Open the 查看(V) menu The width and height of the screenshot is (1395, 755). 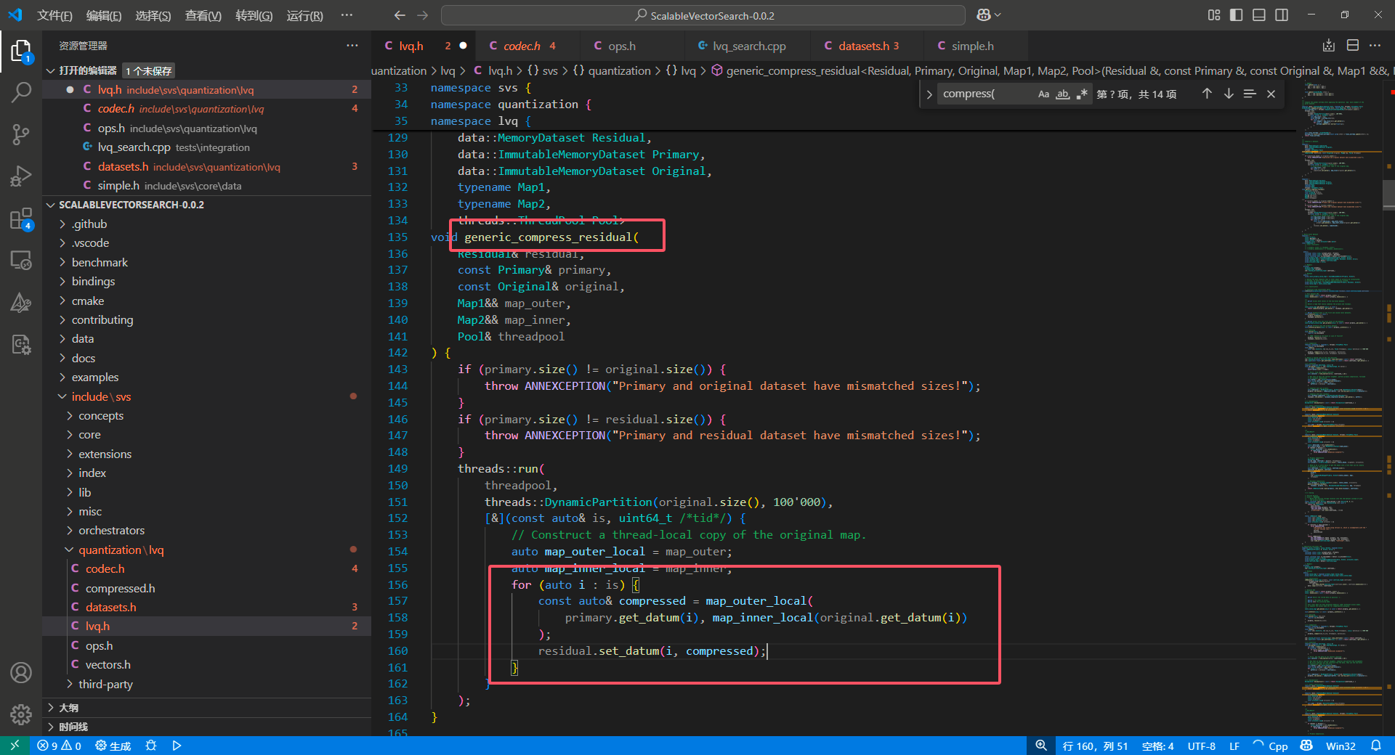coord(203,15)
